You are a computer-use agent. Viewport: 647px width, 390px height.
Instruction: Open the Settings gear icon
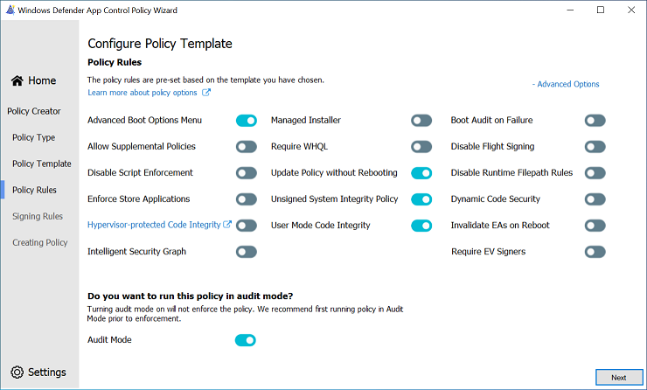[17, 372]
